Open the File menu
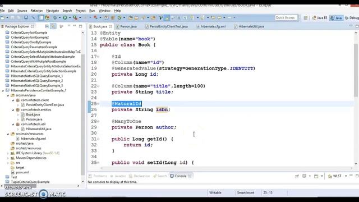359x202 pixels. (x=2, y=11)
